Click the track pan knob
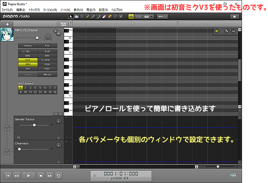This screenshot has width=268, height=183. coord(48,37)
